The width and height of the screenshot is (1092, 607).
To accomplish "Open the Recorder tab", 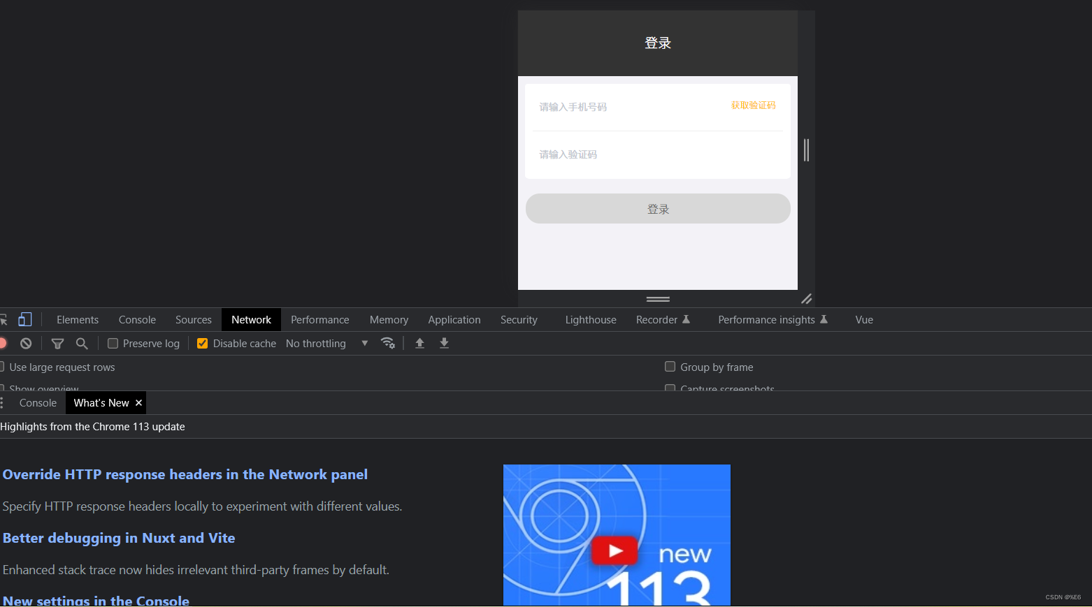I will click(663, 319).
